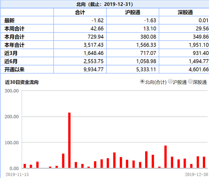Viewport: 209px width, 178px height.
Task: Click the value -1.63 in 最新 row
Action: coord(150,20)
